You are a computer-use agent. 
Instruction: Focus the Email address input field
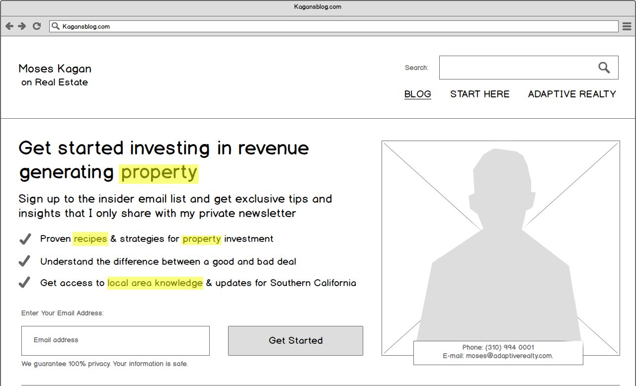115,341
